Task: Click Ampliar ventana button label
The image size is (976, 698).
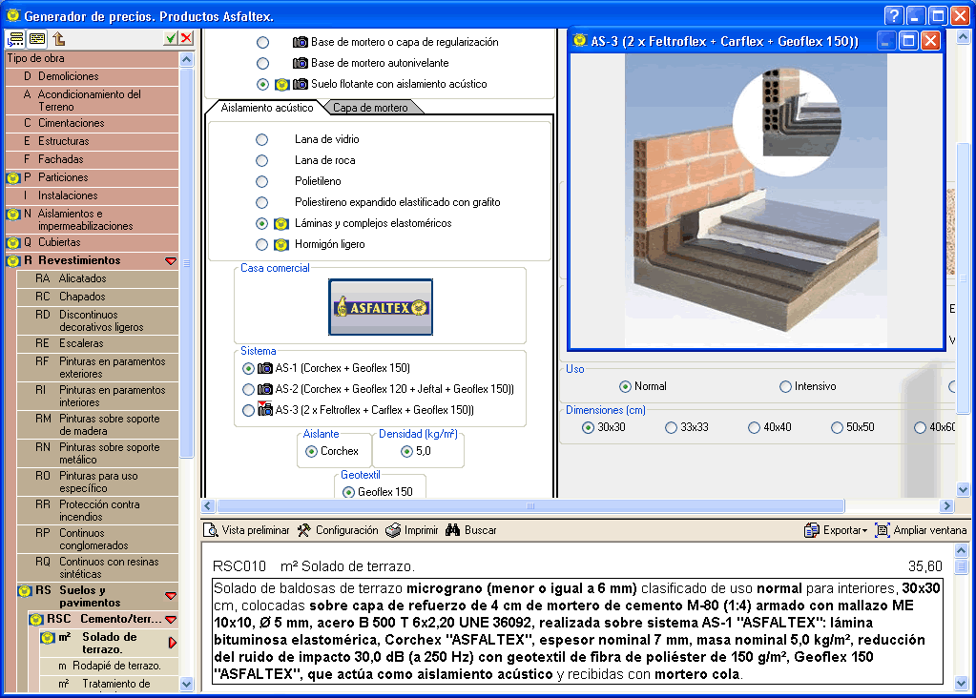Action: click(930, 530)
